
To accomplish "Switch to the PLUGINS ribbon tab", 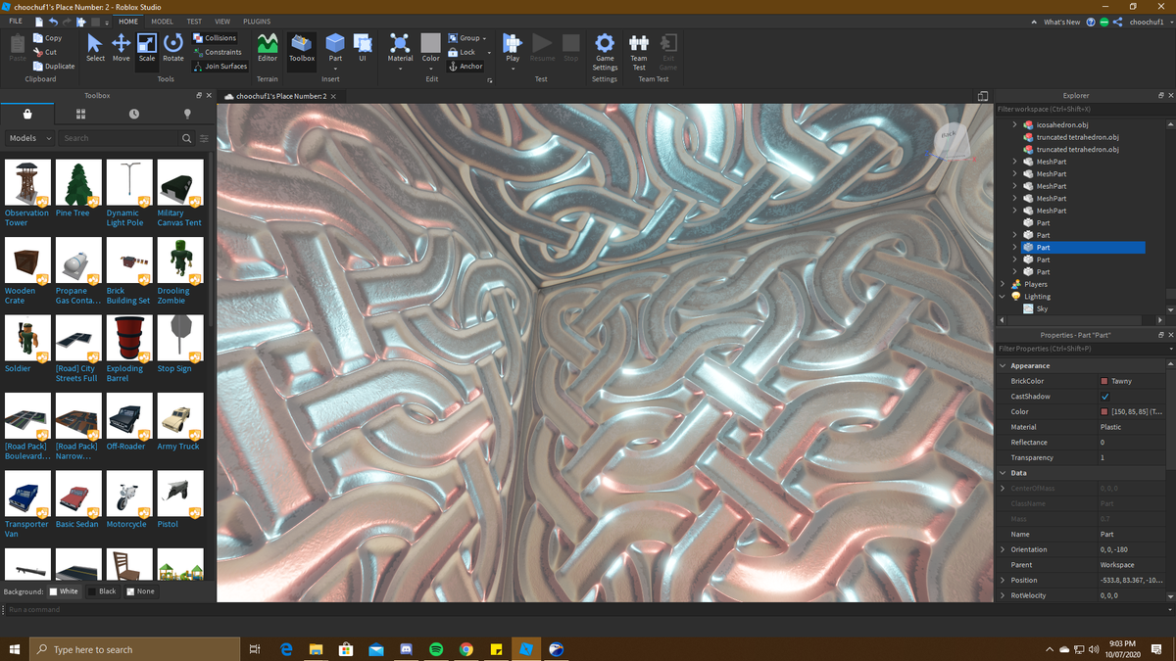I will click(x=257, y=21).
